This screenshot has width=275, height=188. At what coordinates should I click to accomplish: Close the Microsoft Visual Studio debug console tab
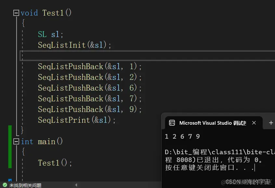[254, 123]
